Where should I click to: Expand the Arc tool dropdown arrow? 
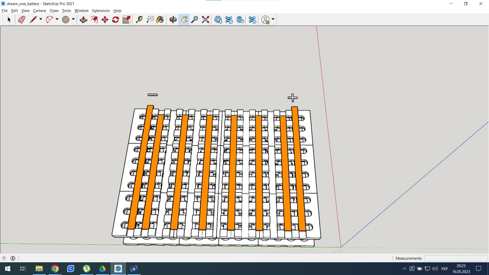[57, 19]
